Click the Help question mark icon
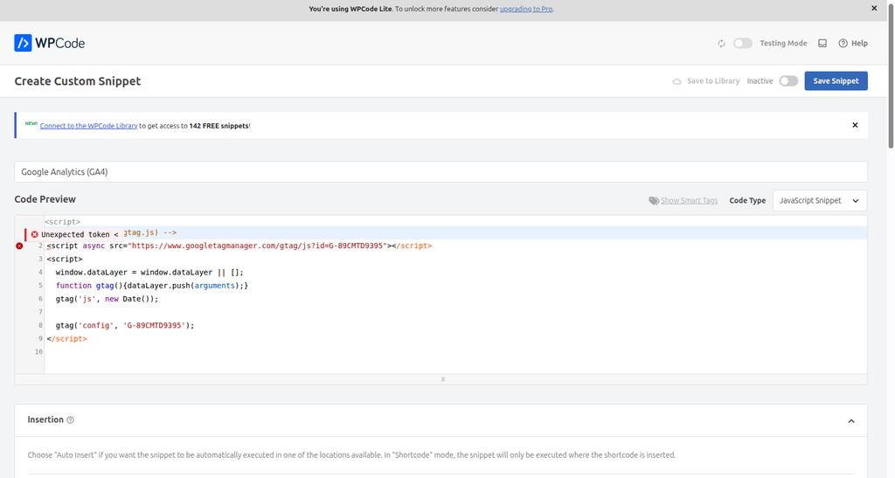This screenshot has width=895, height=478. point(843,44)
